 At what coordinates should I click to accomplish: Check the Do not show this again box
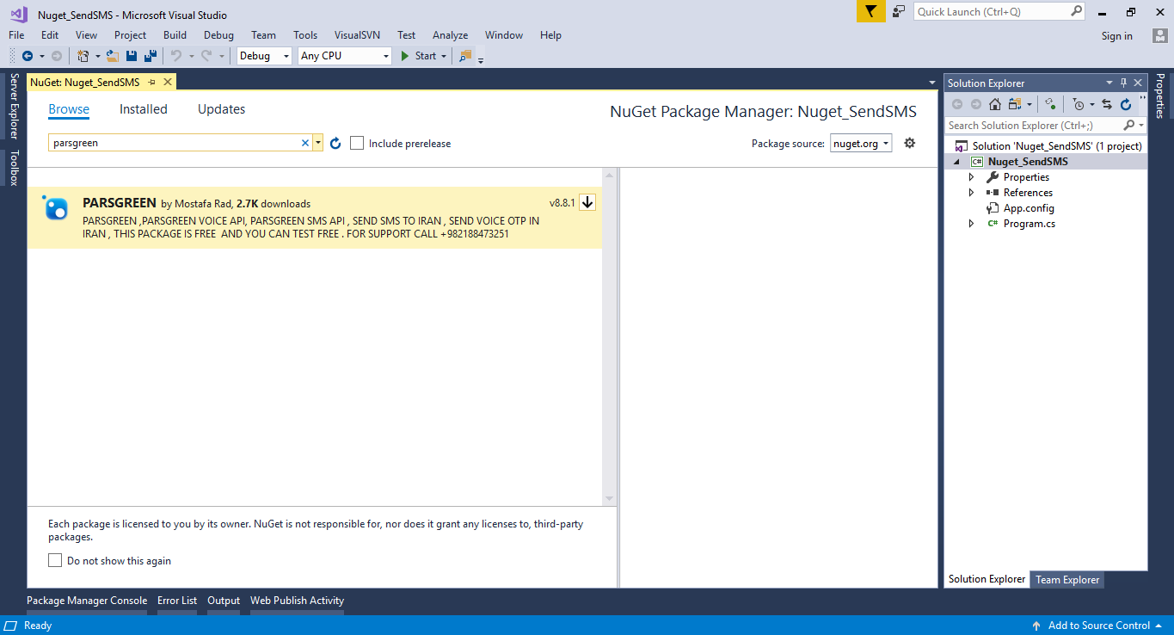[x=55, y=560]
